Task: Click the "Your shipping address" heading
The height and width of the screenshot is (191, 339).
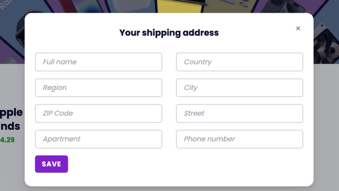Action: [169, 33]
